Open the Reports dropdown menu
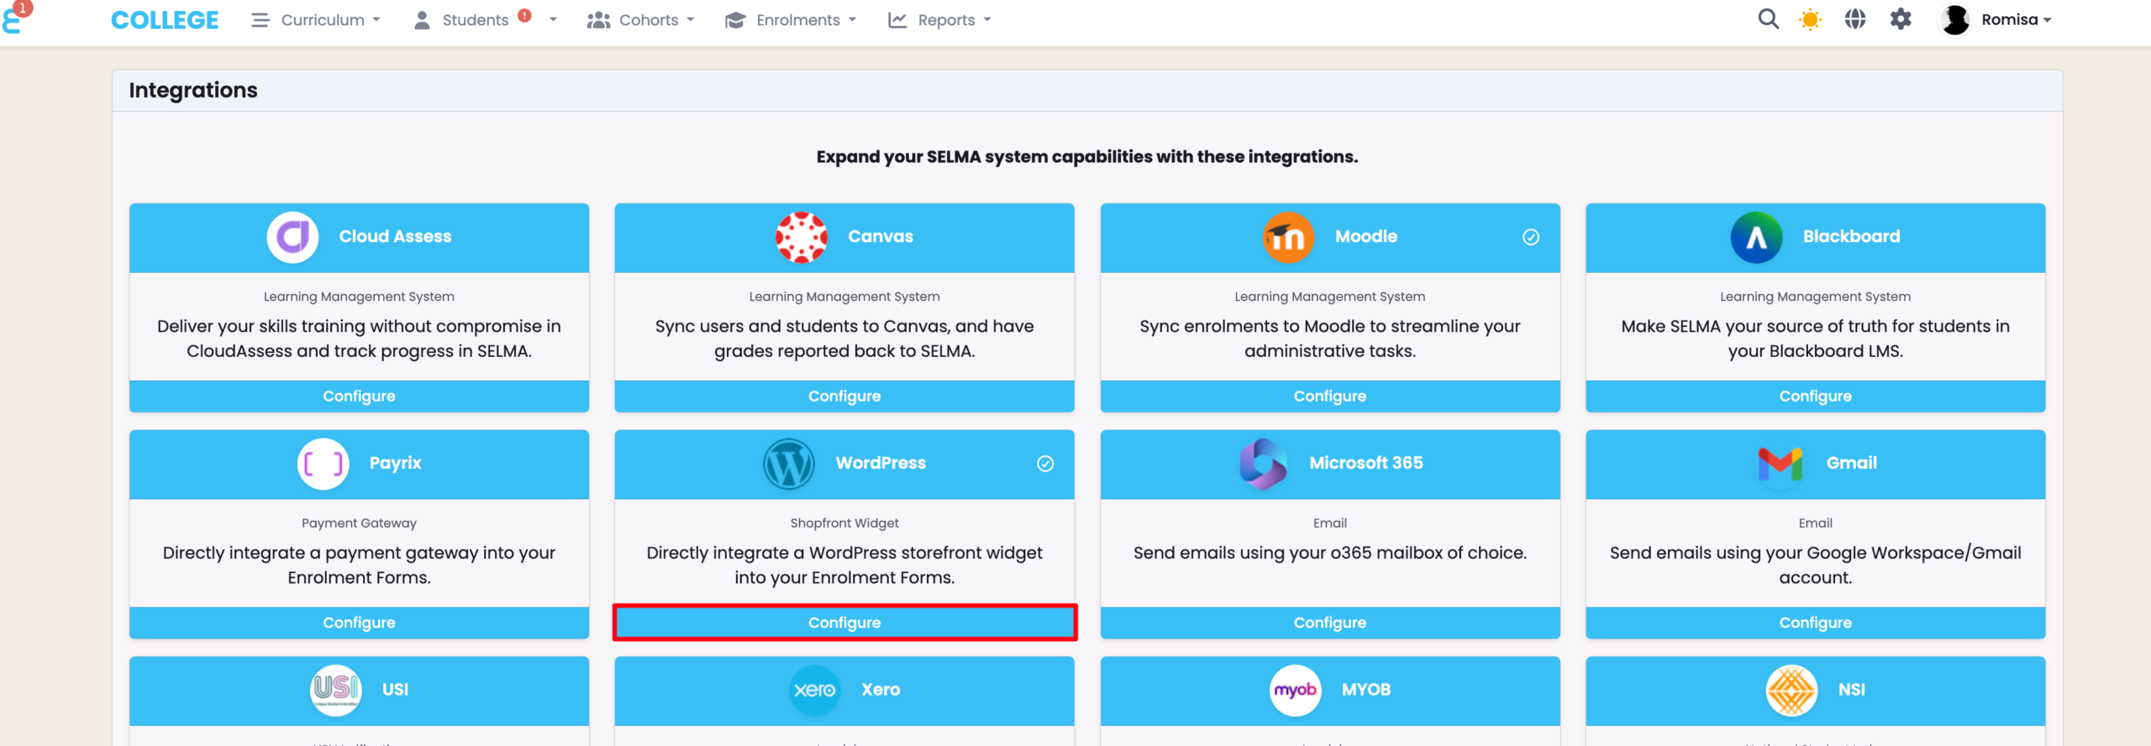Screen dimensions: 2151x746 [940, 20]
